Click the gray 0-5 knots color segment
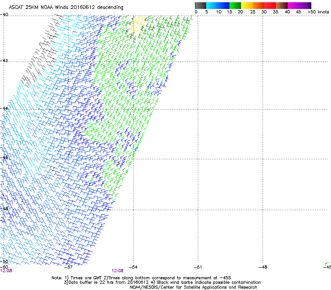The width and height of the screenshot is (331, 290). [200, 5]
